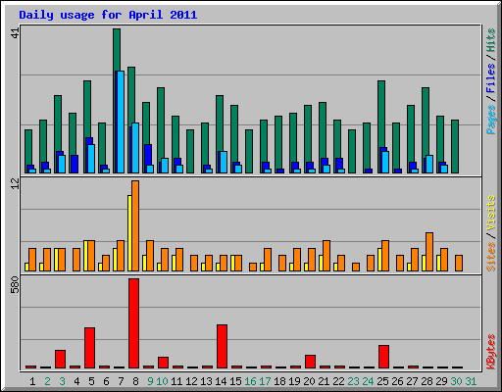
Task: Click the "41" hits axis value
Action: pos(15,32)
